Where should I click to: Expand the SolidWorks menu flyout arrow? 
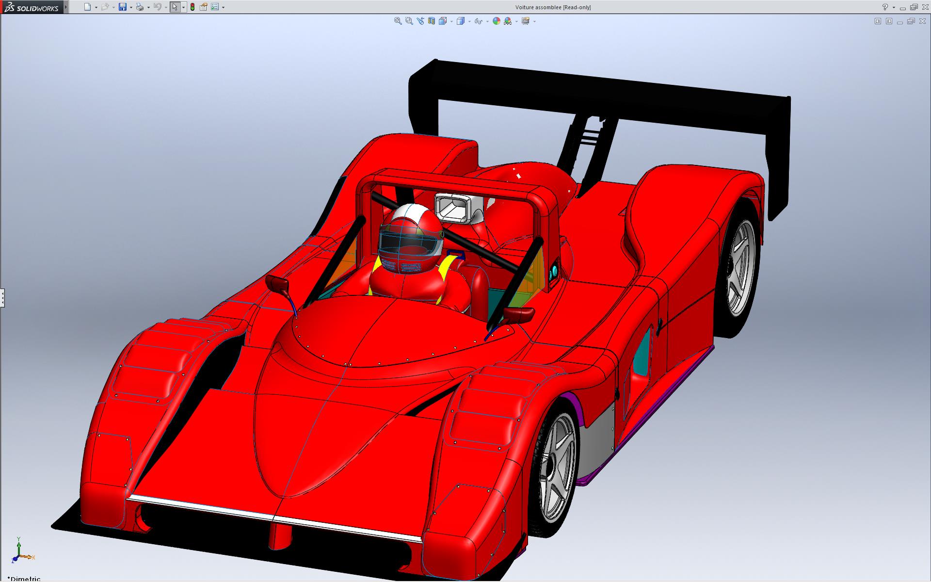66,7
